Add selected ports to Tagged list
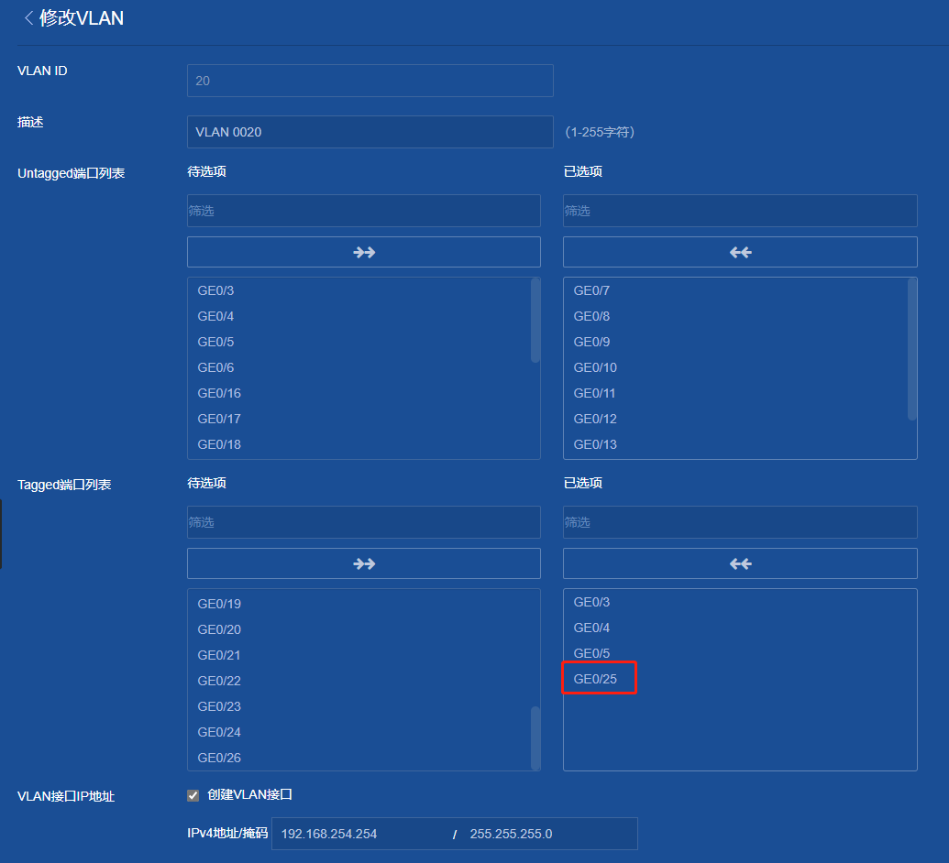Screen dimensions: 949x863 [x=364, y=563]
